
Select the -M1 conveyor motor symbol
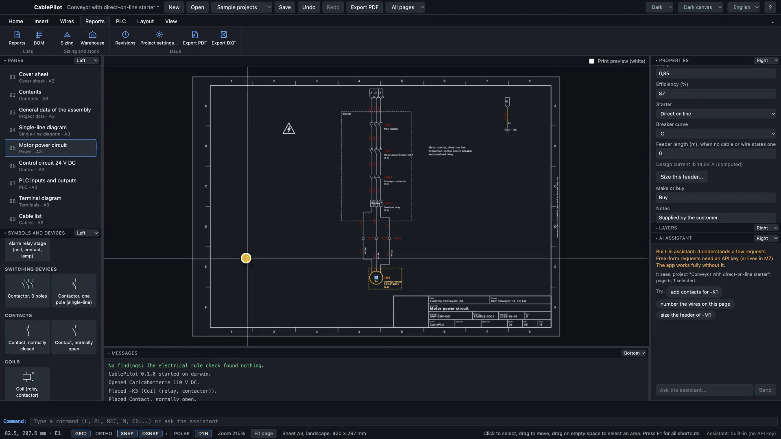(376, 278)
